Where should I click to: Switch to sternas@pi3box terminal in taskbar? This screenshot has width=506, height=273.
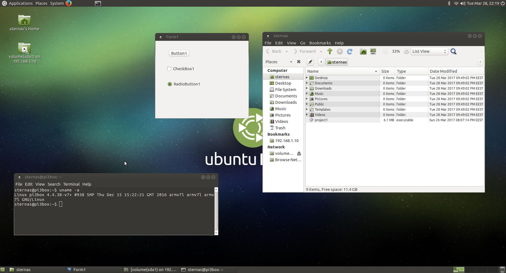[208, 270]
